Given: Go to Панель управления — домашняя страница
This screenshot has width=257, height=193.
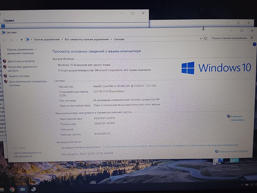Looking at the screenshot, I should (21, 51).
